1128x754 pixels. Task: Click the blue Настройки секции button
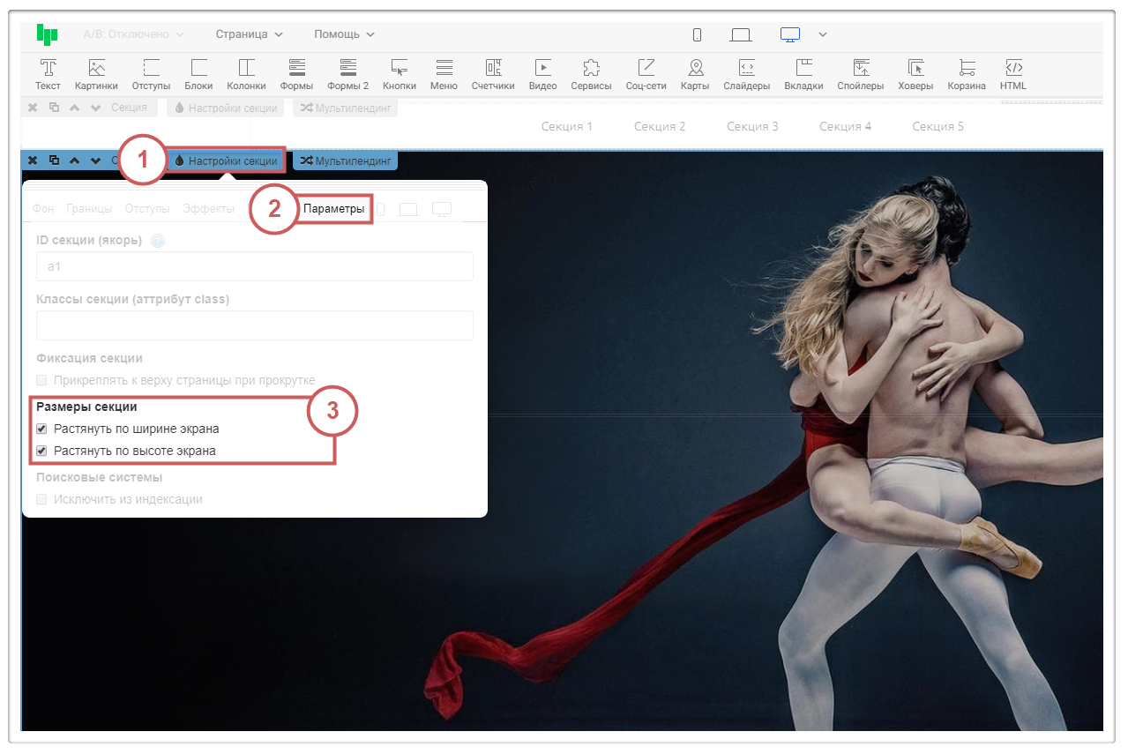pyautogui.click(x=227, y=161)
